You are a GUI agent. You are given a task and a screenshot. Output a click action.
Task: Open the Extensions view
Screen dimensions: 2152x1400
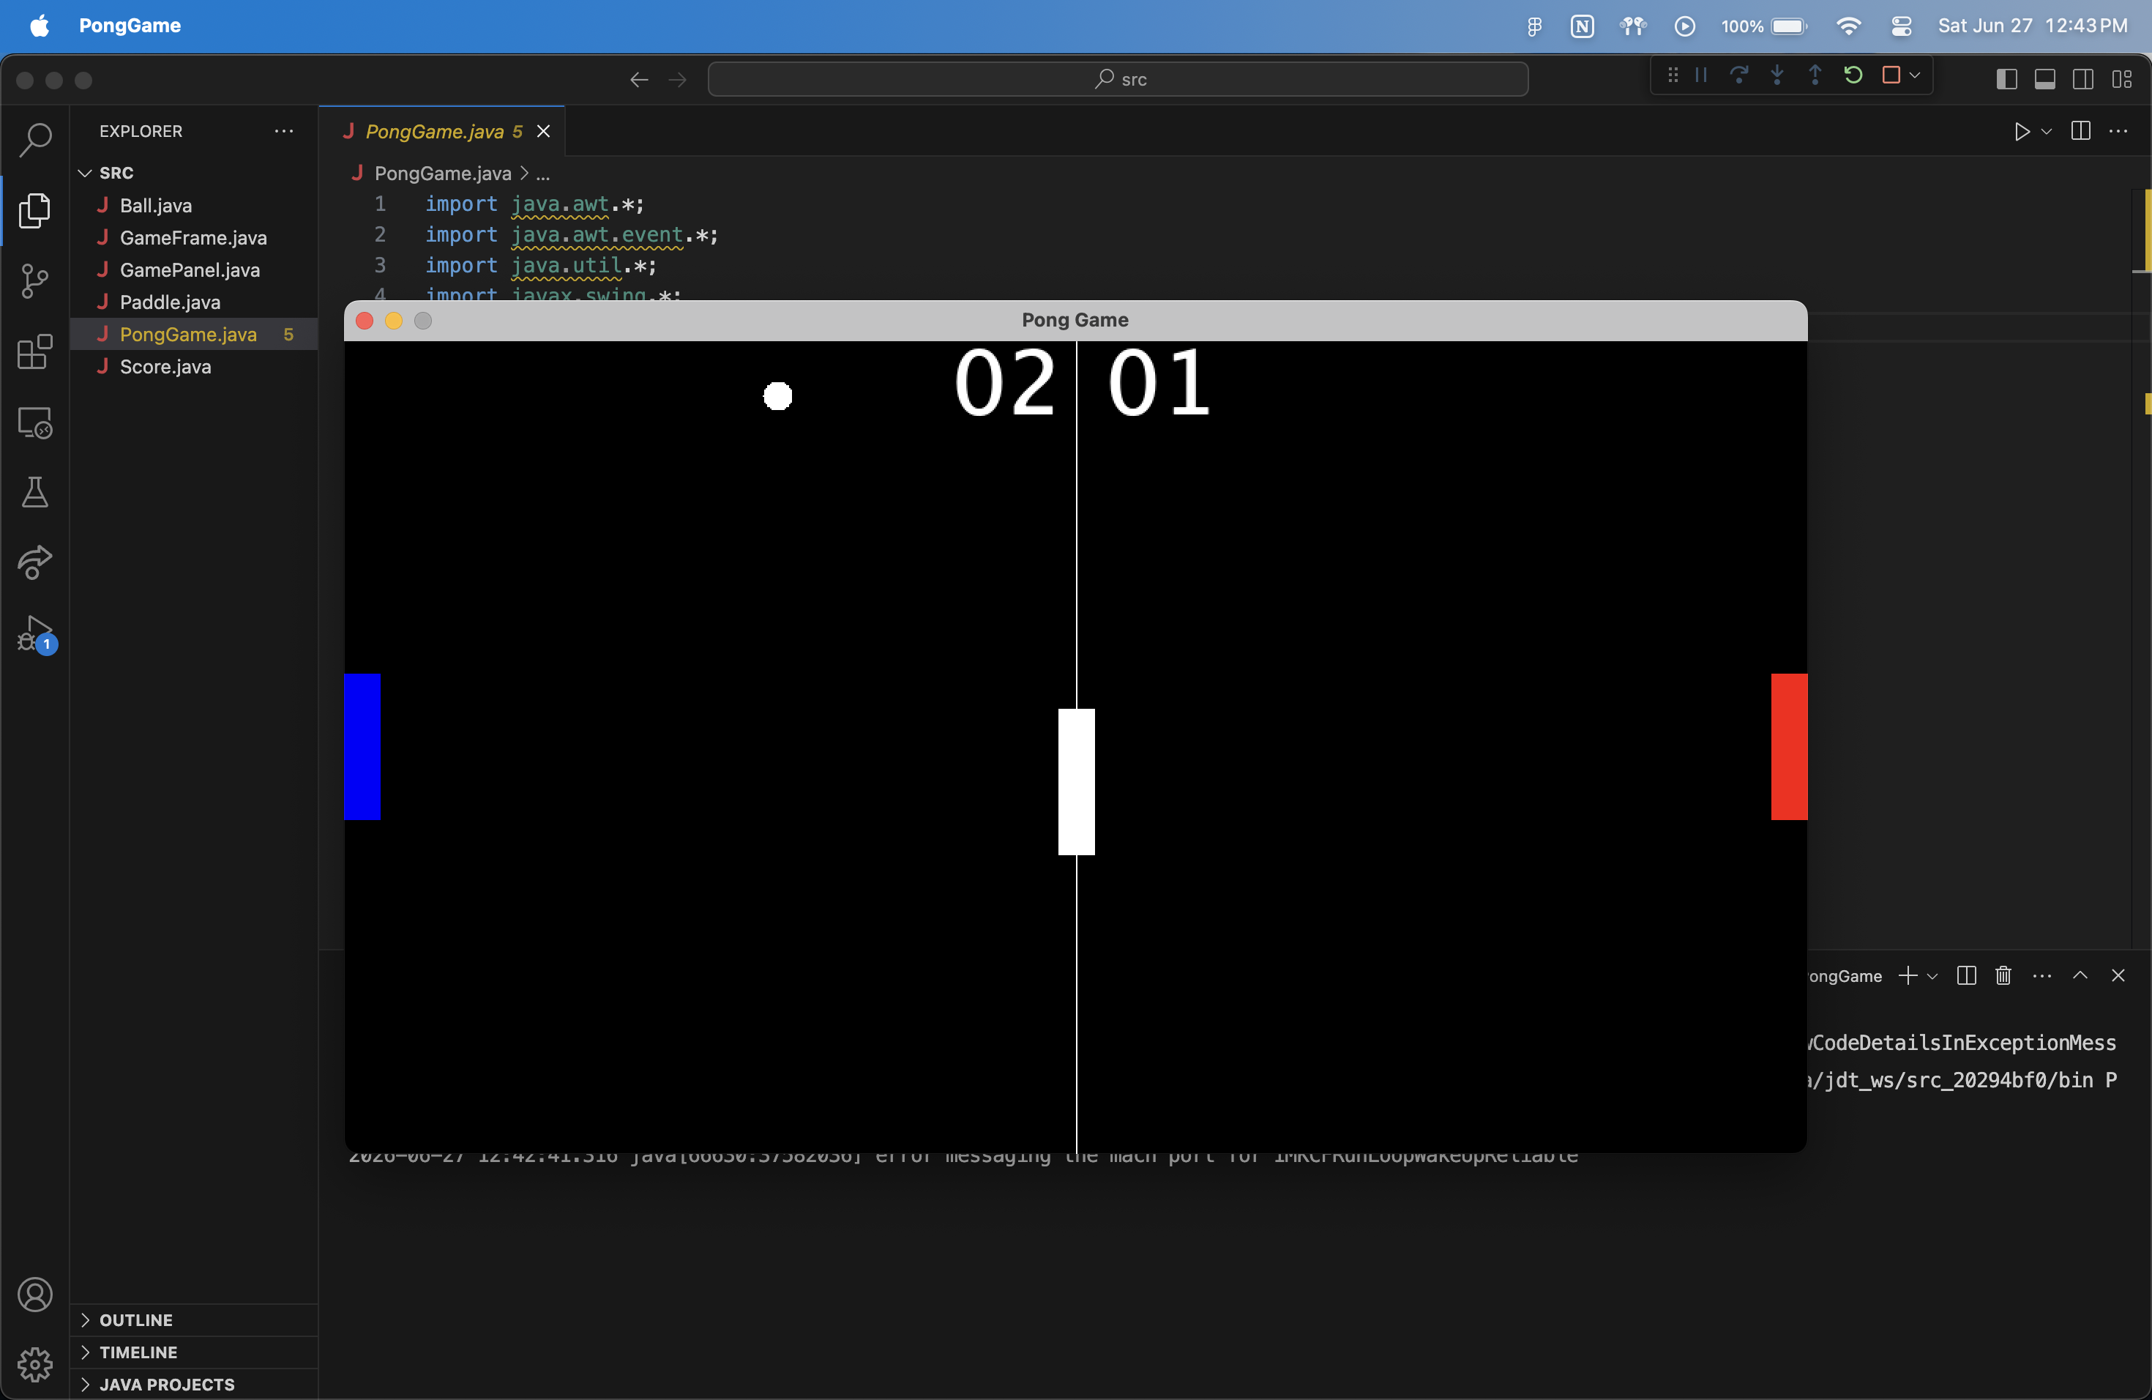pos(35,351)
